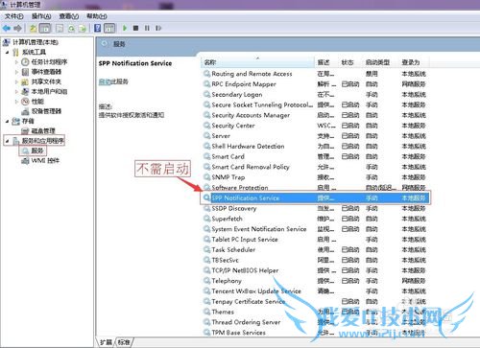Click the 启动 link to start this service
480x348 pixels.
click(105, 81)
